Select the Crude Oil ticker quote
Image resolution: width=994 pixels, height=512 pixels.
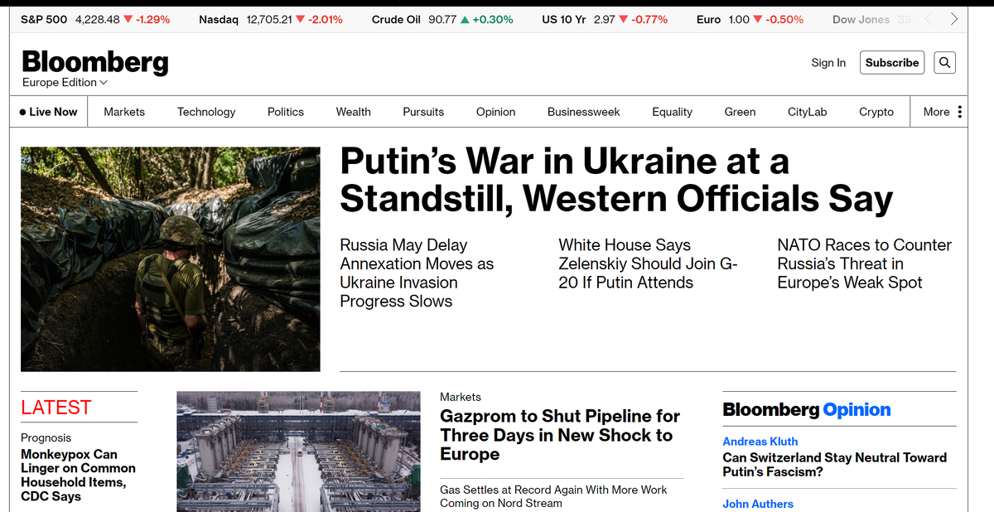pos(442,19)
